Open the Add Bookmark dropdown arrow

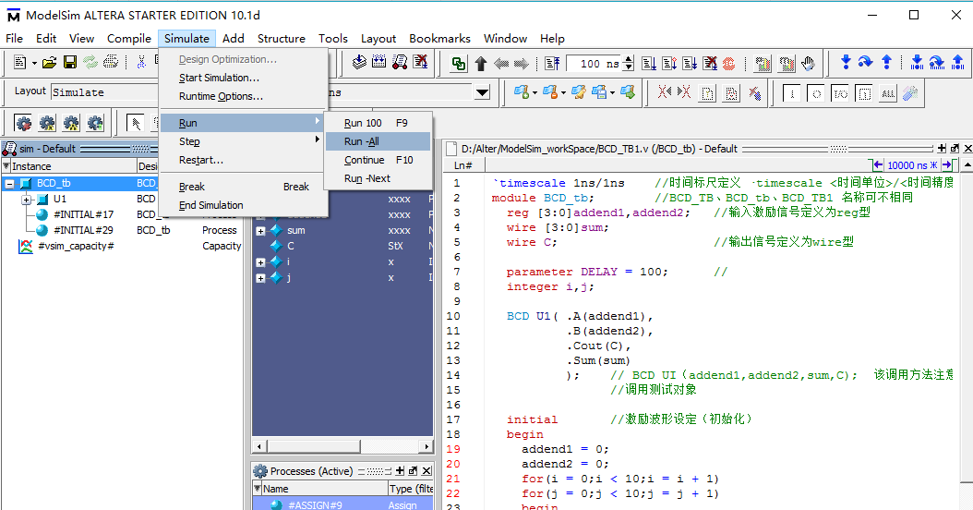click(x=535, y=93)
